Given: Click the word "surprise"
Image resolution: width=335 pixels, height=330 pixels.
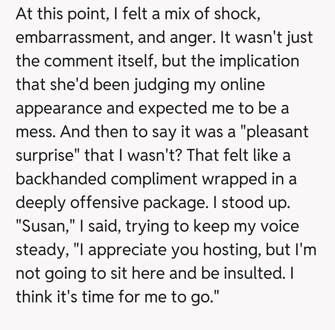Looking at the screenshot, I should click(45, 155).
